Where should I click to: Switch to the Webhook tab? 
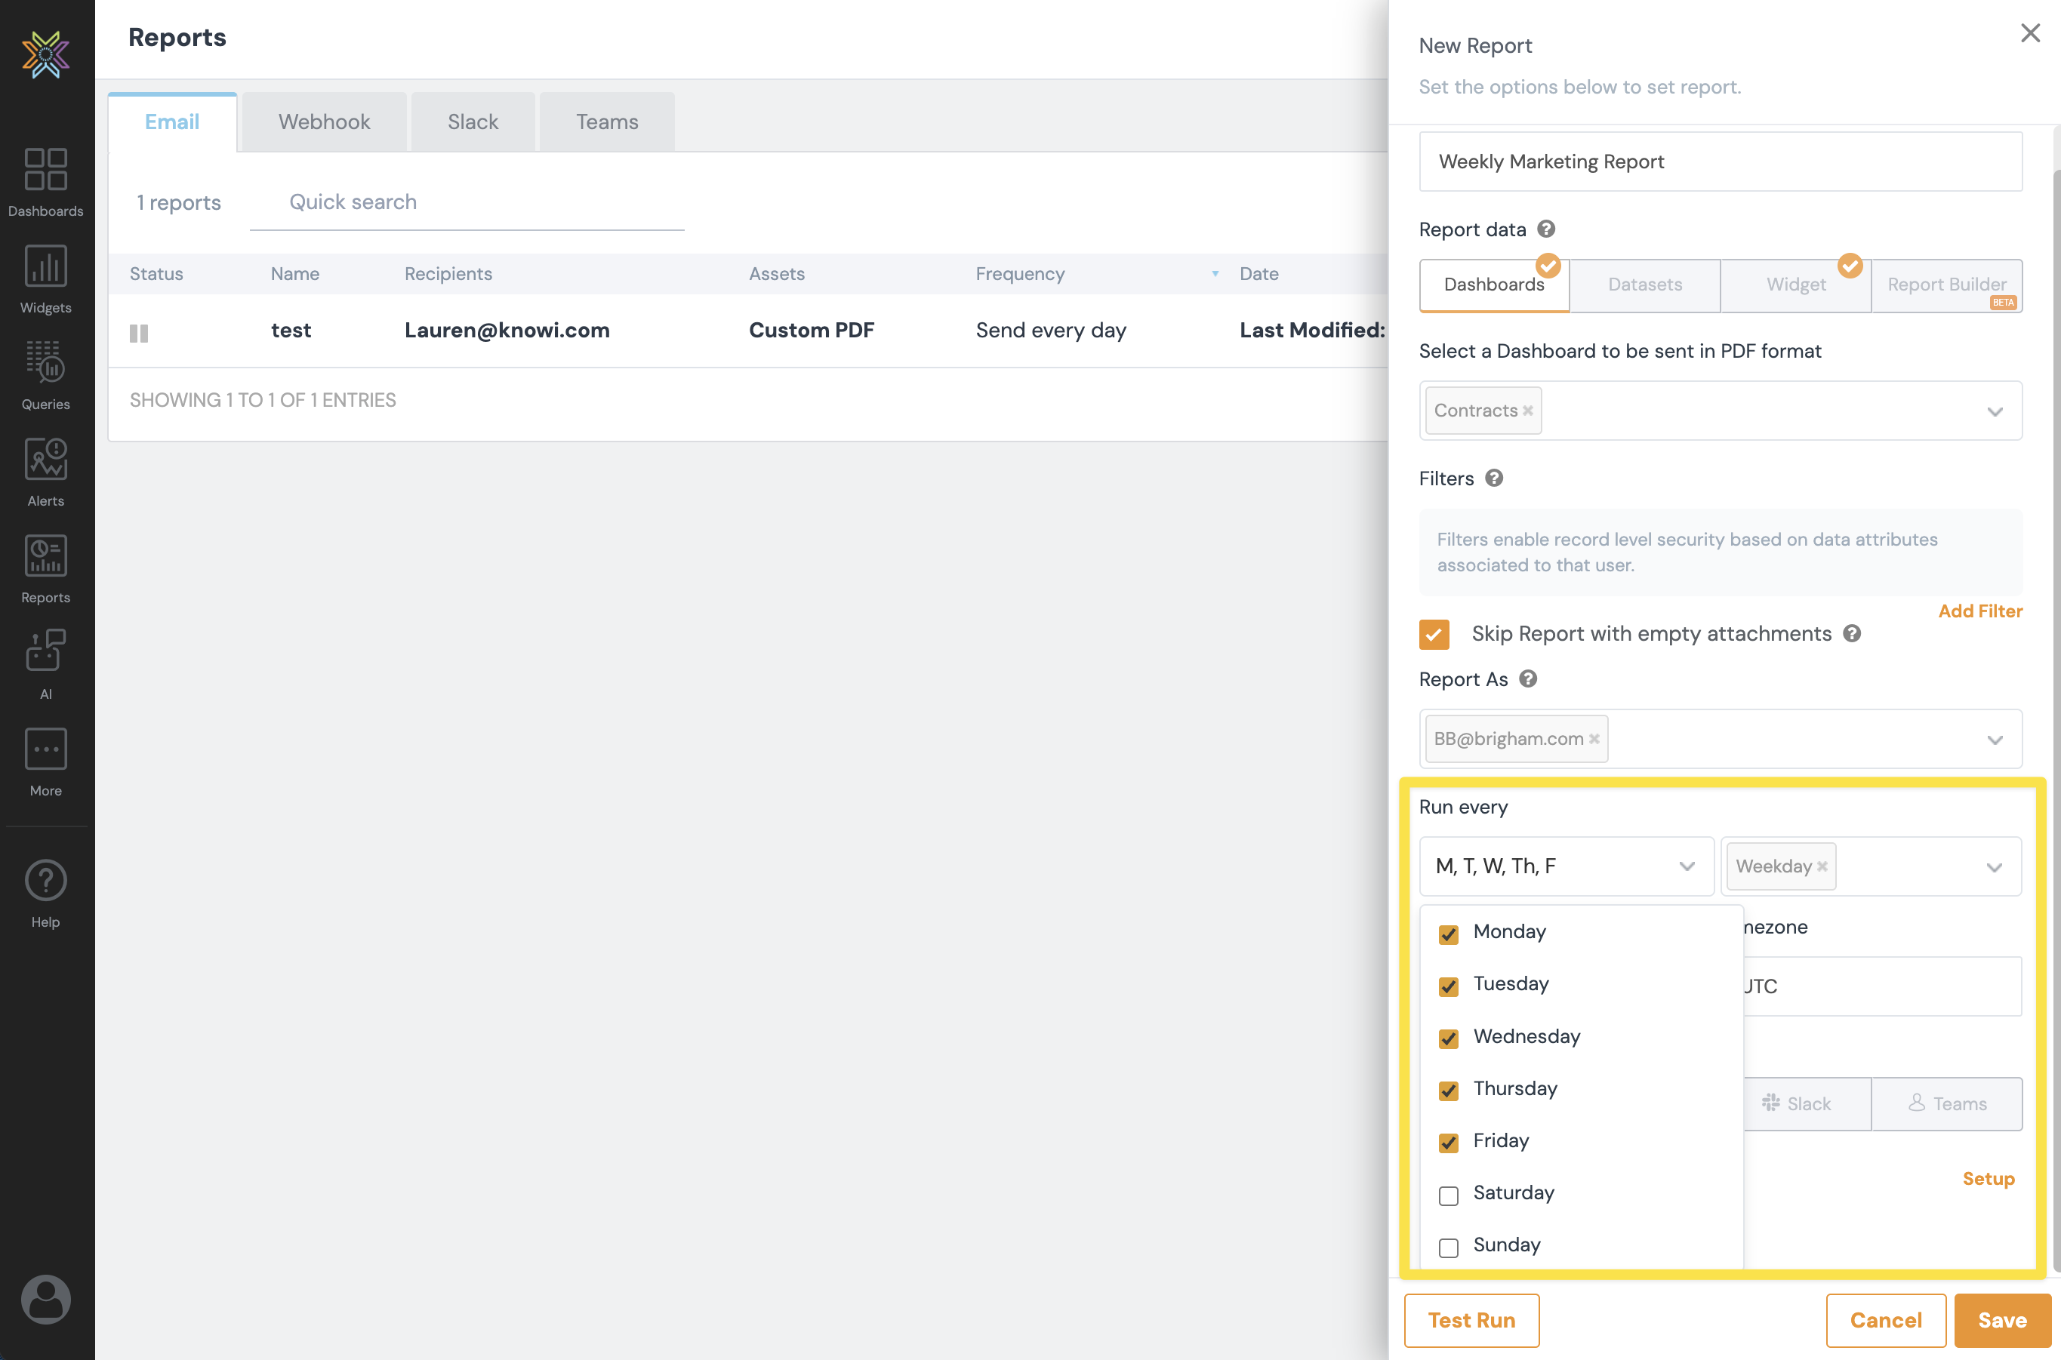[x=324, y=122]
